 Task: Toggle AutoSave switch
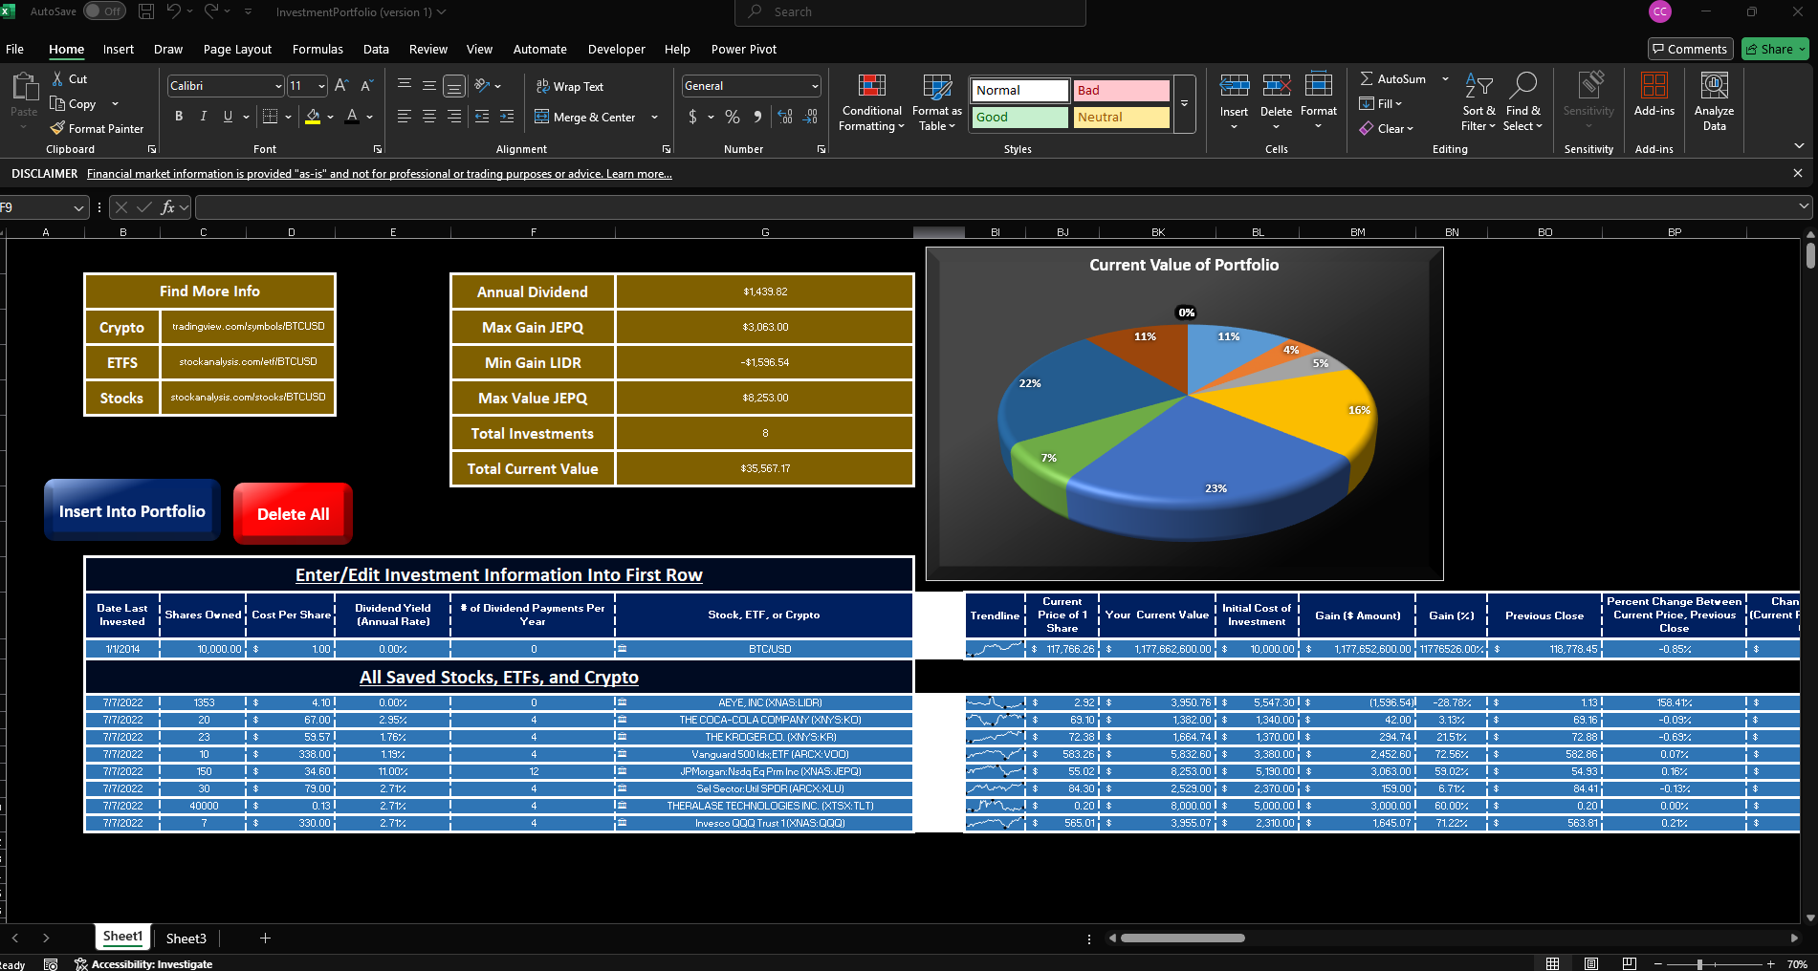[104, 11]
